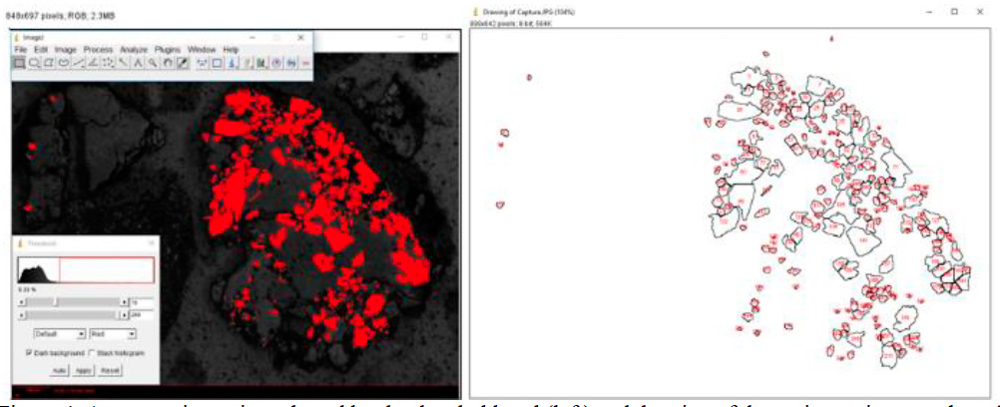Open the Process menu
Viewport: 1000px width, 407px height.
(98, 49)
